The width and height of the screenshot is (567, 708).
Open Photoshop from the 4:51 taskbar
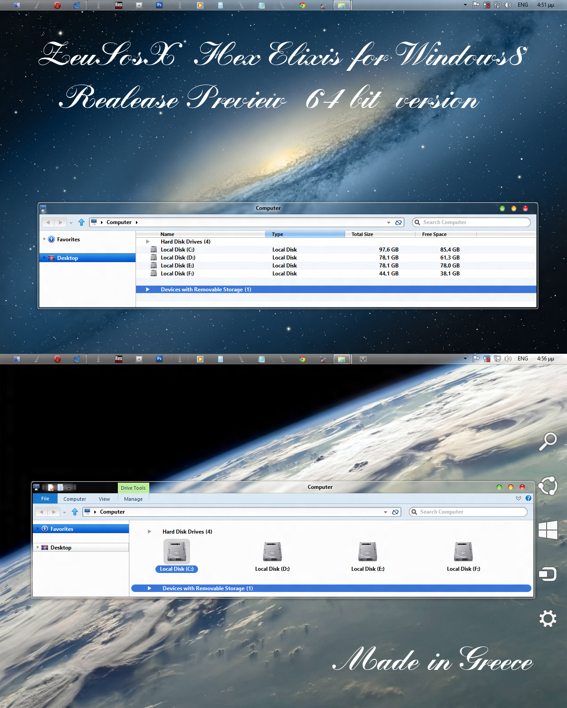pos(159,5)
